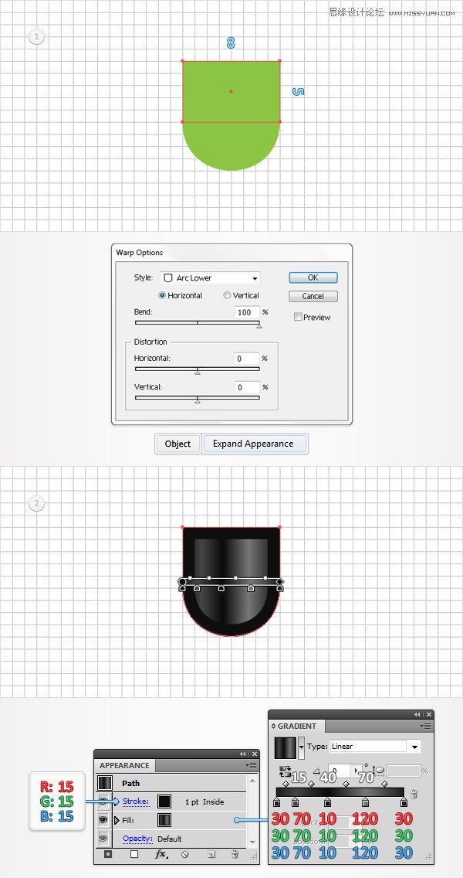The width and height of the screenshot is (463, 878).
Task: Click the Distortion Vertical value field
Action: [247, 387]
